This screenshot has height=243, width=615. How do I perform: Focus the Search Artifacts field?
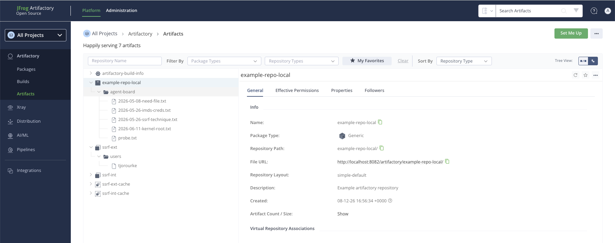coord(528,11)
